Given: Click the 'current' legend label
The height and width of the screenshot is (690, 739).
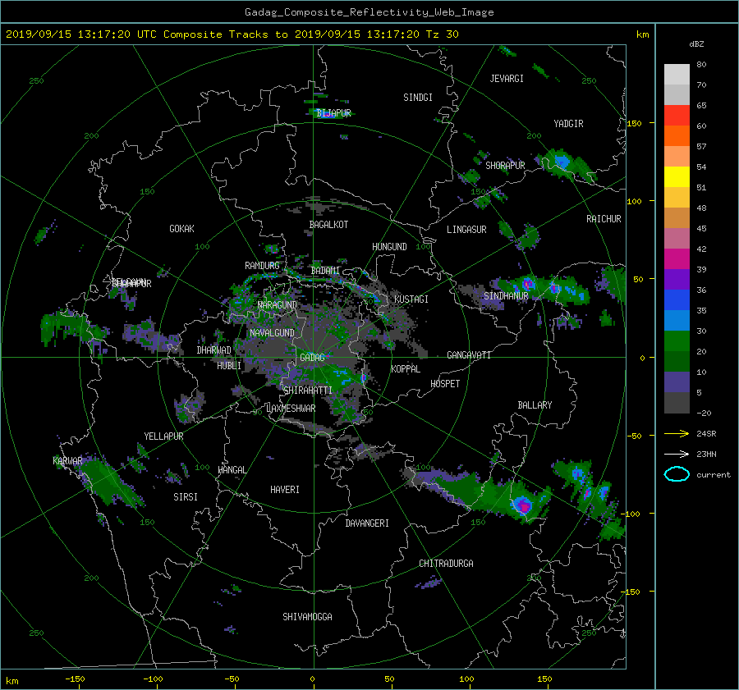Looking at the screenshot, I should click(713, 475).
